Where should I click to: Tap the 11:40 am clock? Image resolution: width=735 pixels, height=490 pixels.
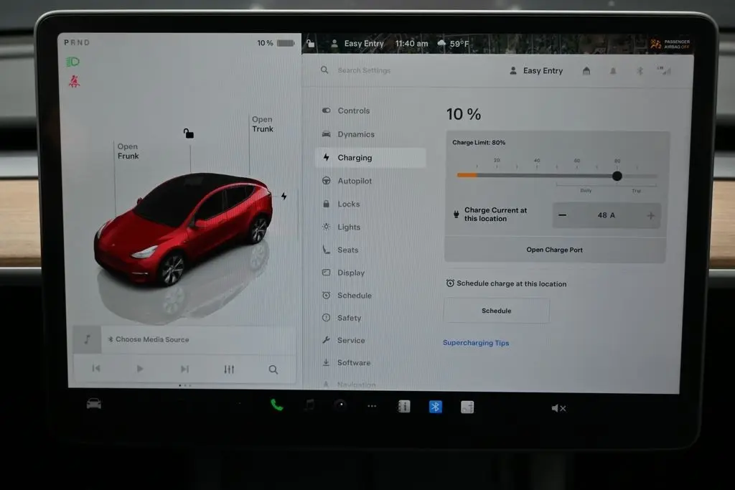(x=411, y=44)
